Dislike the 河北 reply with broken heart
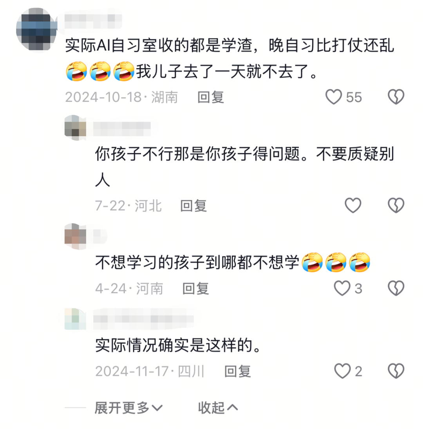 396,205
